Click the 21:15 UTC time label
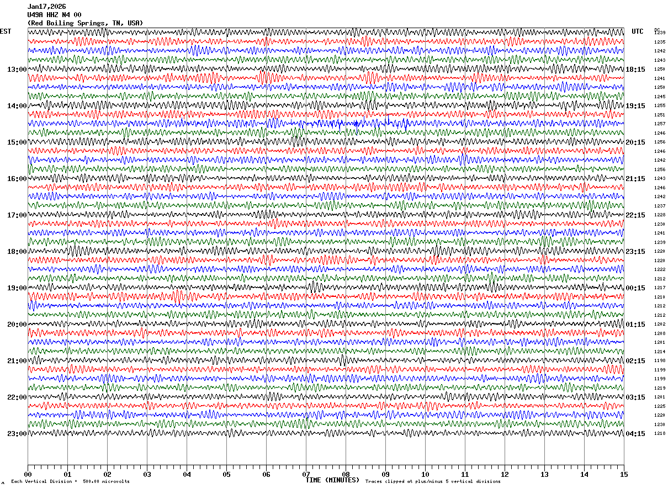 (x=635, y=179)
